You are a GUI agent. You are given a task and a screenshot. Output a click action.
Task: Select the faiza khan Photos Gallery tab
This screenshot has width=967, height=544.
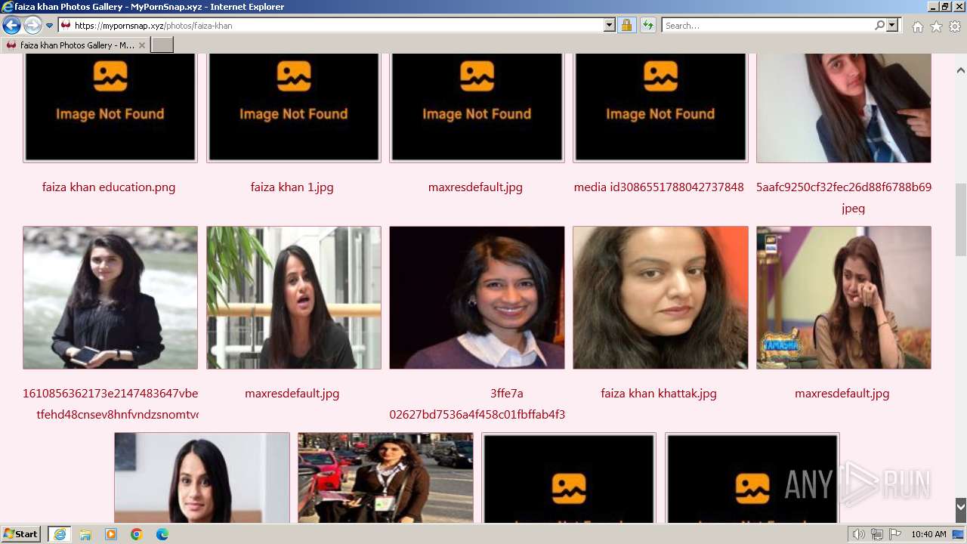point(76,45)
